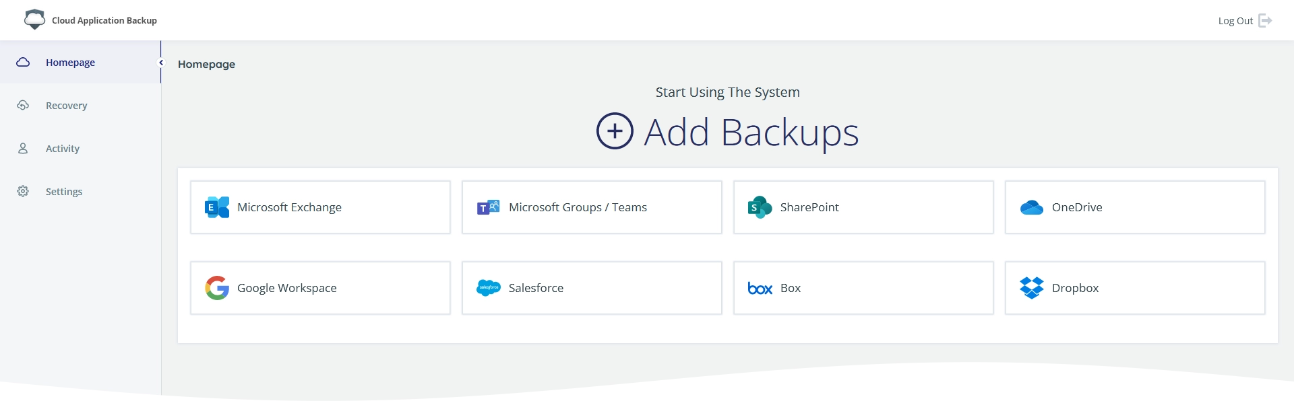This screenshot has height=401, width=1294.
Task: Select the Box label text
Action: 791,288
